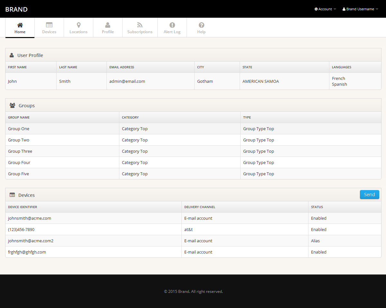The height and width of the screenshot is (308, 386).
Task: Click Category Top in Group Three row
Action: (x=135, y=151)
